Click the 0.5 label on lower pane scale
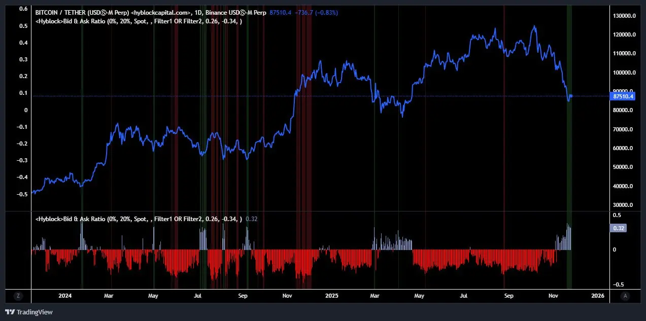 [617, 215]
